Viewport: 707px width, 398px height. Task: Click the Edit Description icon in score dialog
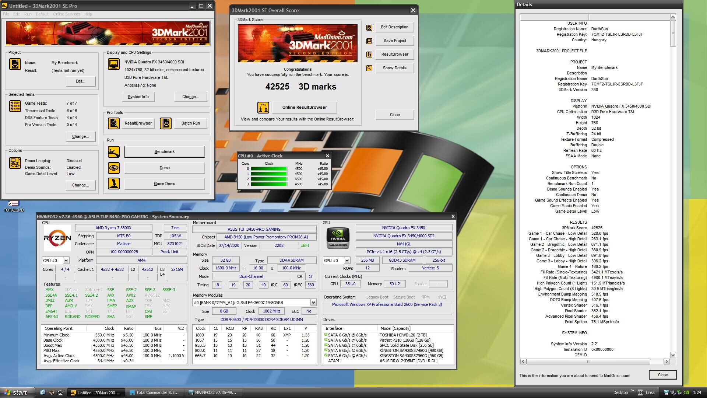coord(369,27)
